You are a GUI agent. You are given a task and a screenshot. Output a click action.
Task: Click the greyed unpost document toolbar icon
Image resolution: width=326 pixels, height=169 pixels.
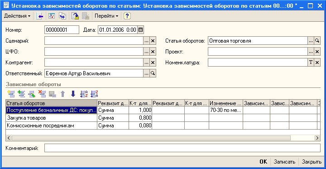[x=86, y=16]
